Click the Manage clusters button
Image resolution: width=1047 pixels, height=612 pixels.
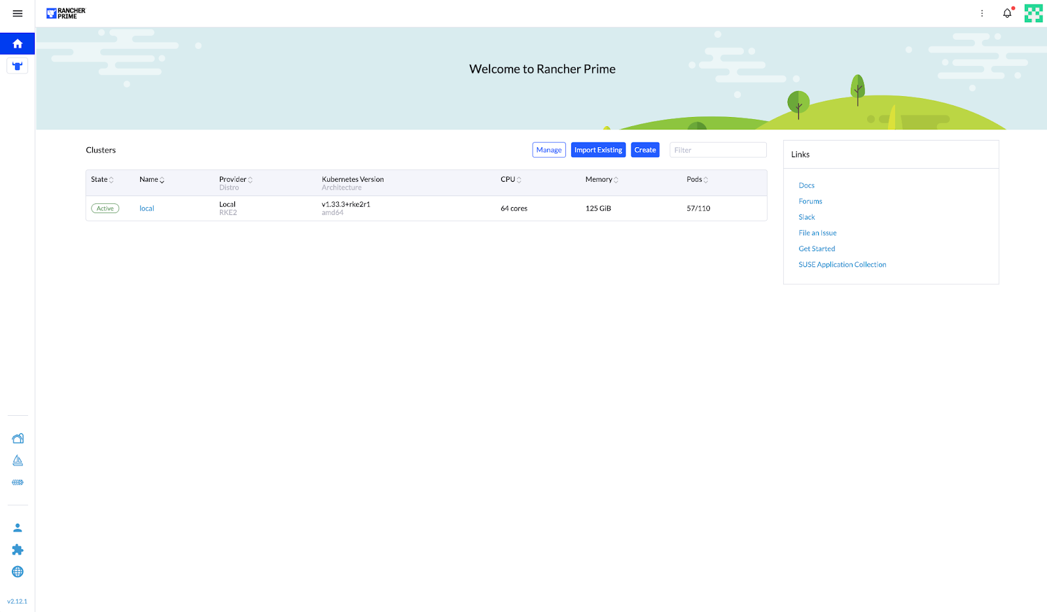tap(549, 150)
